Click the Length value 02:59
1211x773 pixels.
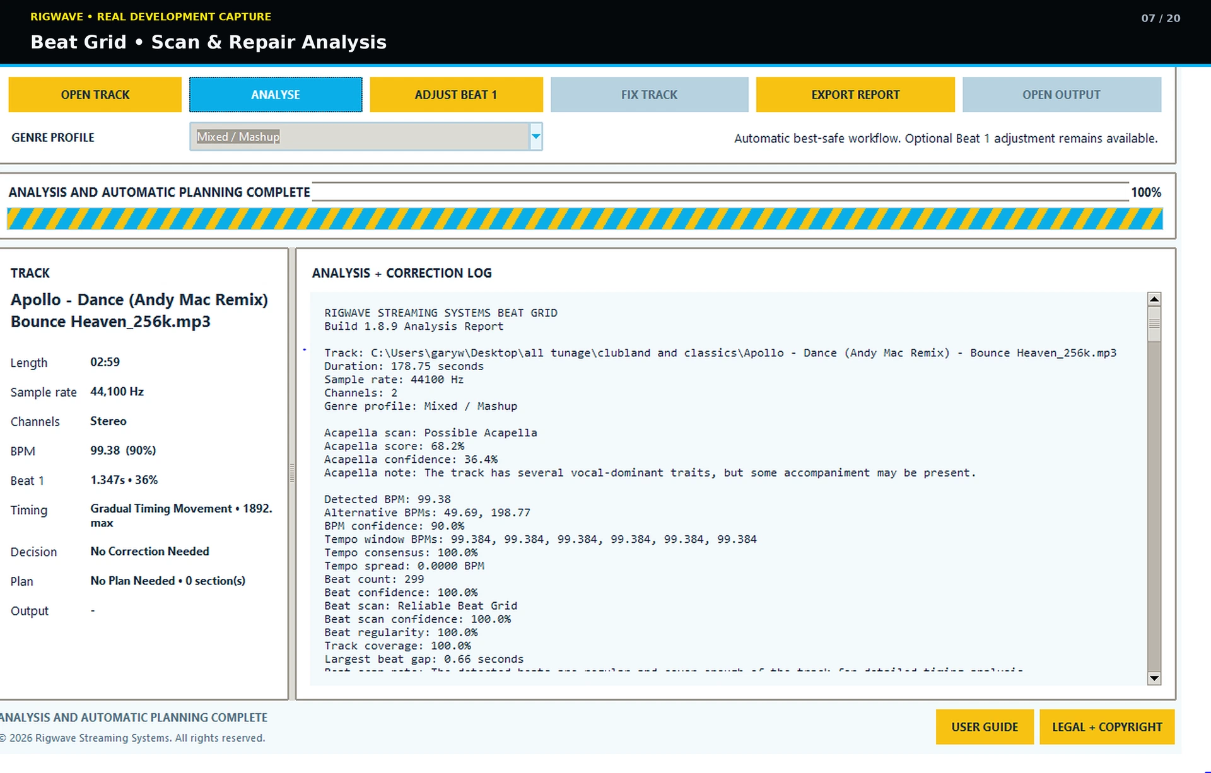(x=105, y=362)
